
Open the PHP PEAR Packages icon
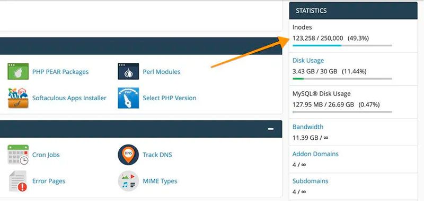(18, 71)
